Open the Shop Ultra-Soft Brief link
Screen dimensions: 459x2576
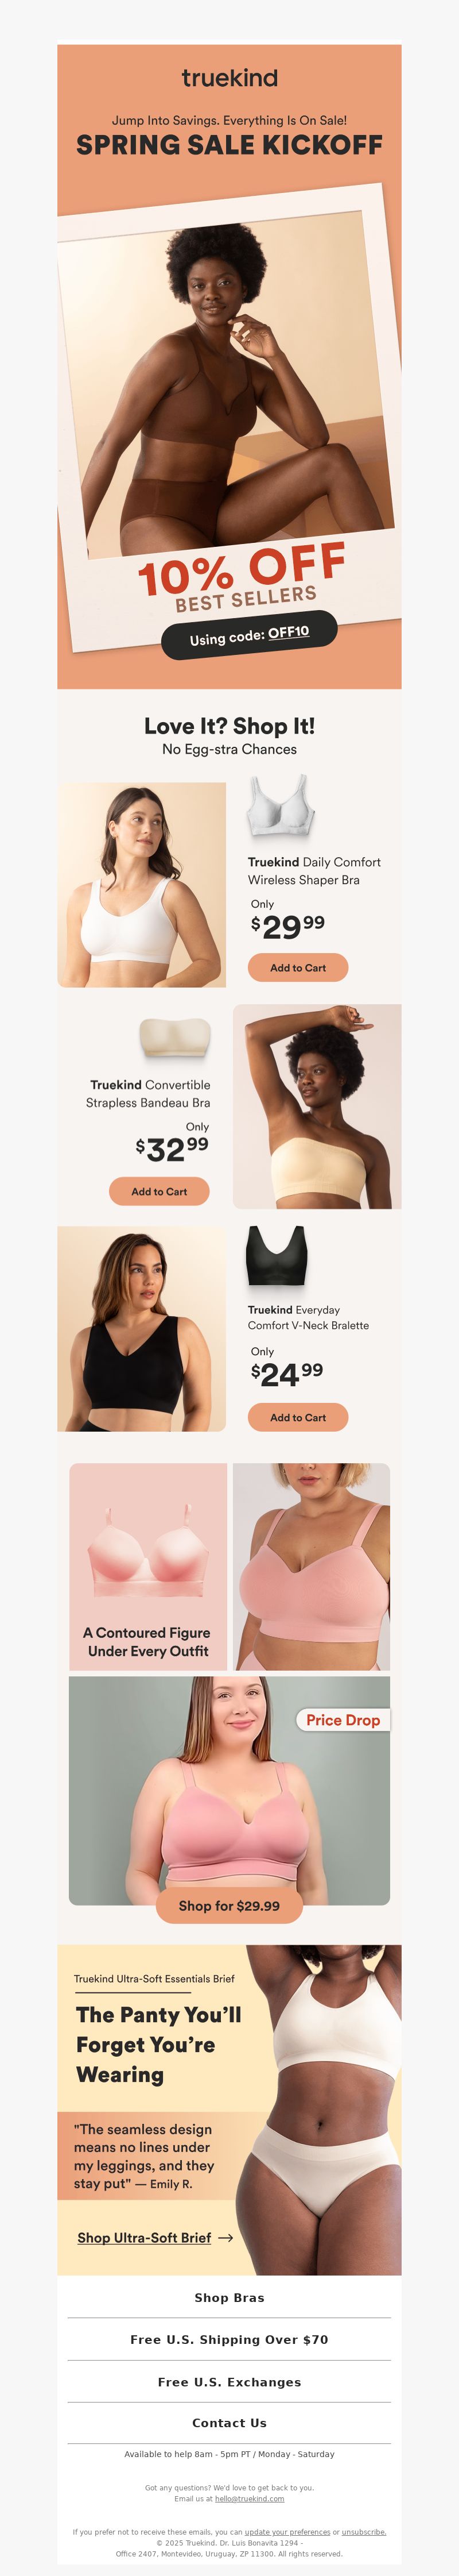pos(145,2237)
